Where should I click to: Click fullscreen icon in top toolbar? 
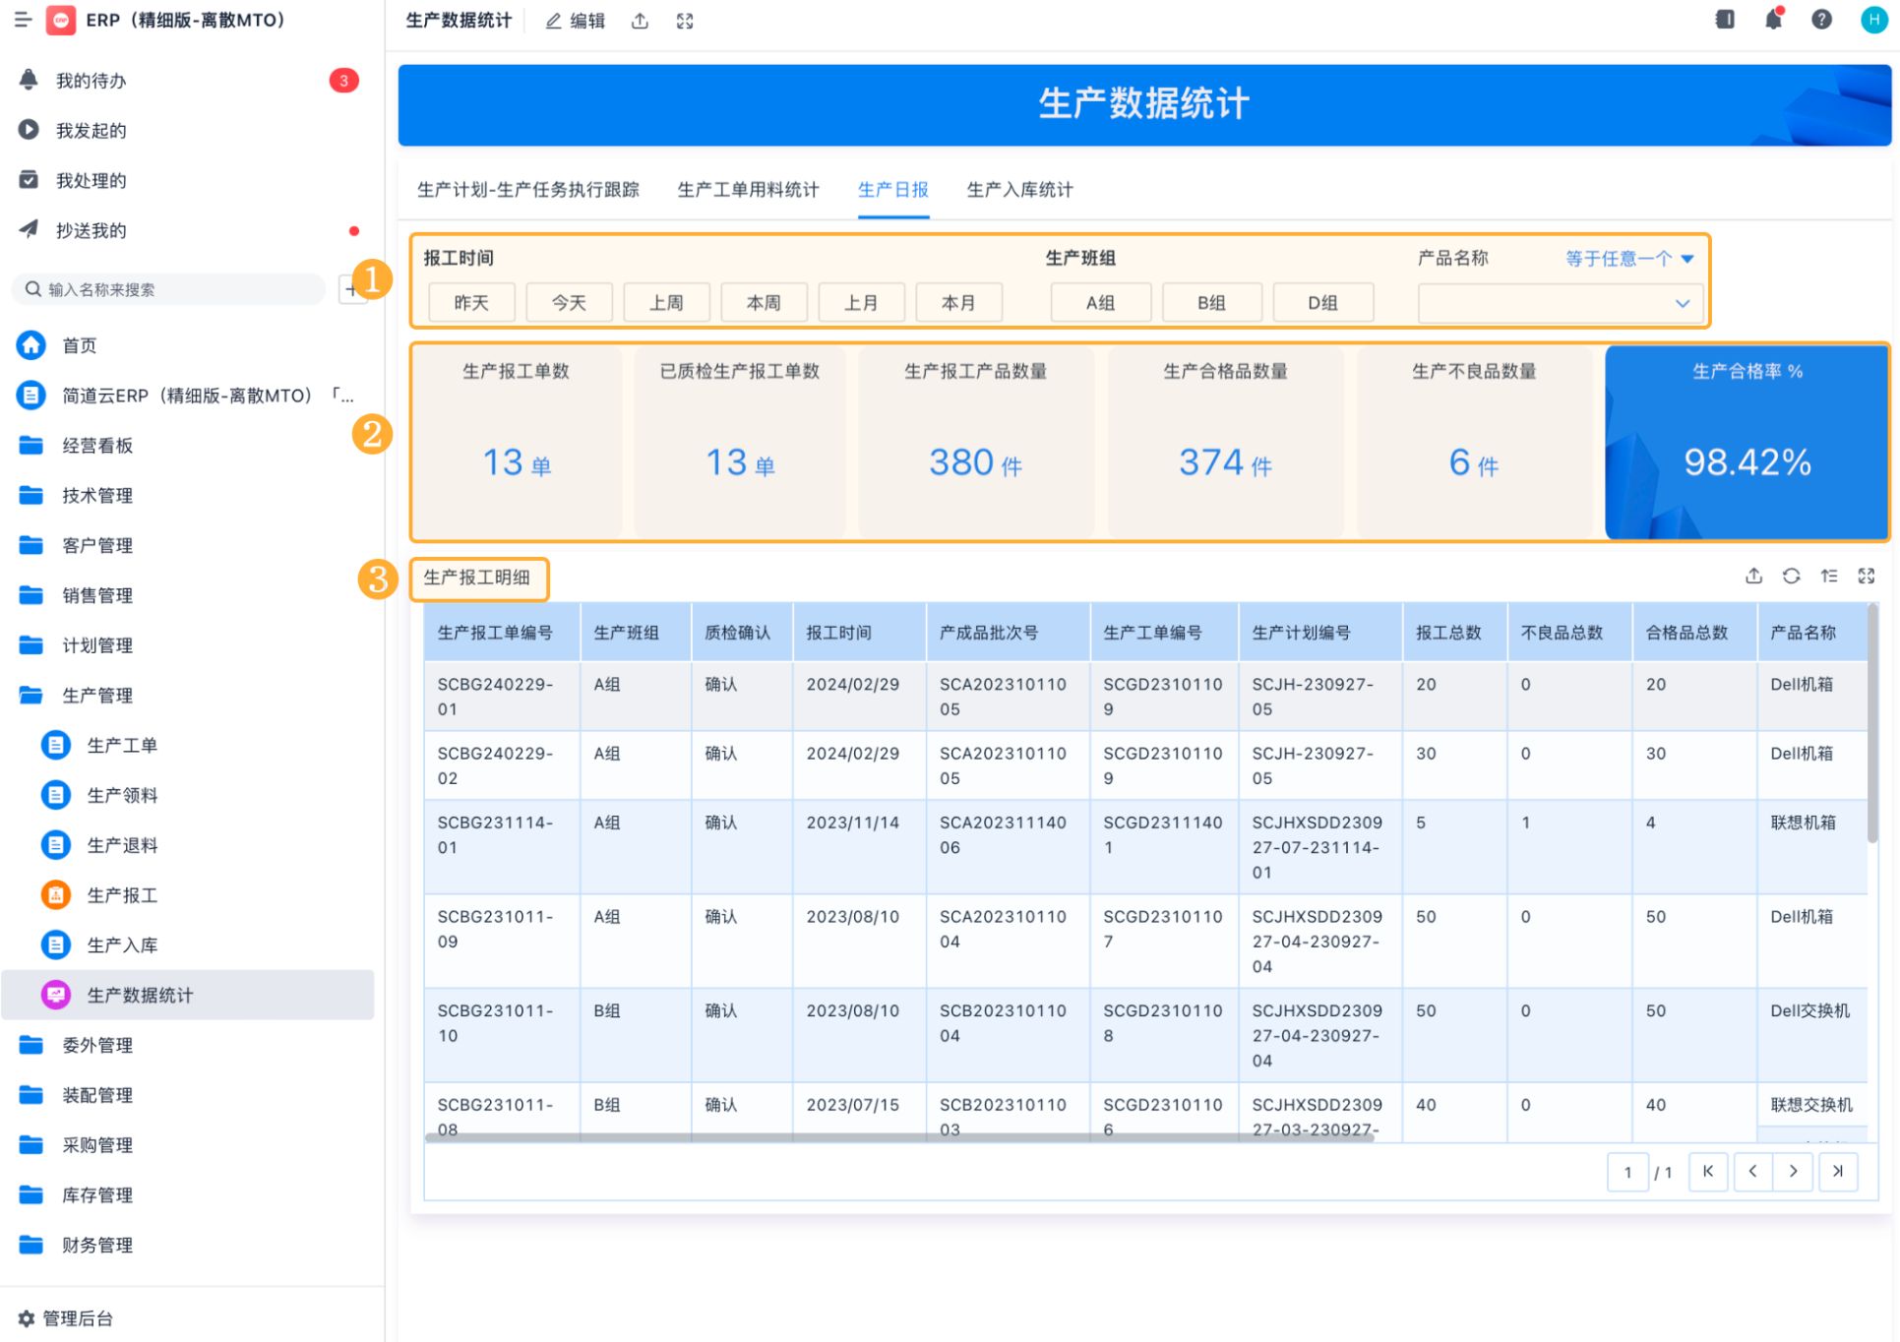point(685,21)
